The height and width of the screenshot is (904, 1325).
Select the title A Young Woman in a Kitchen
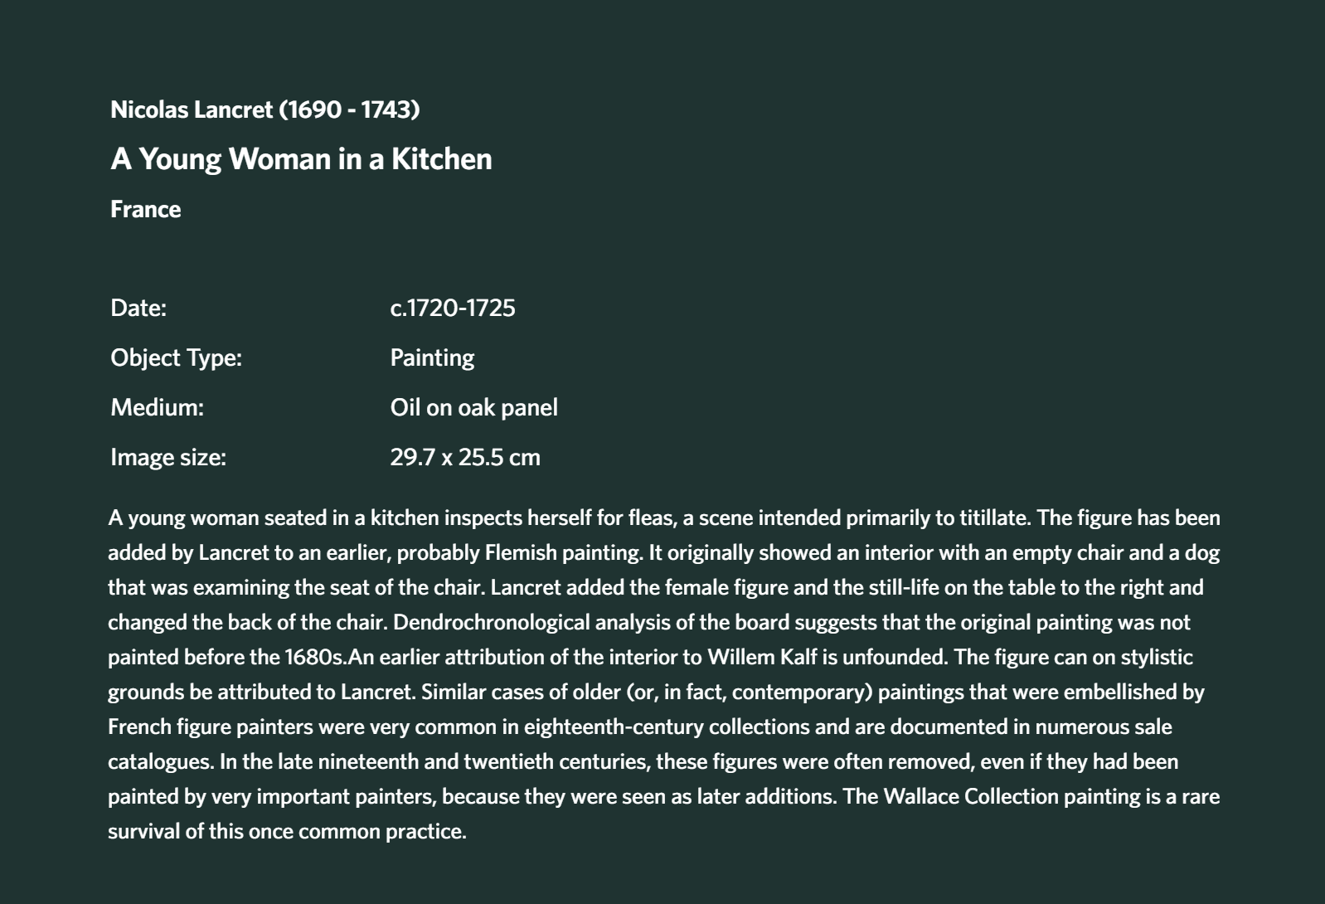[x=301, y=159]
